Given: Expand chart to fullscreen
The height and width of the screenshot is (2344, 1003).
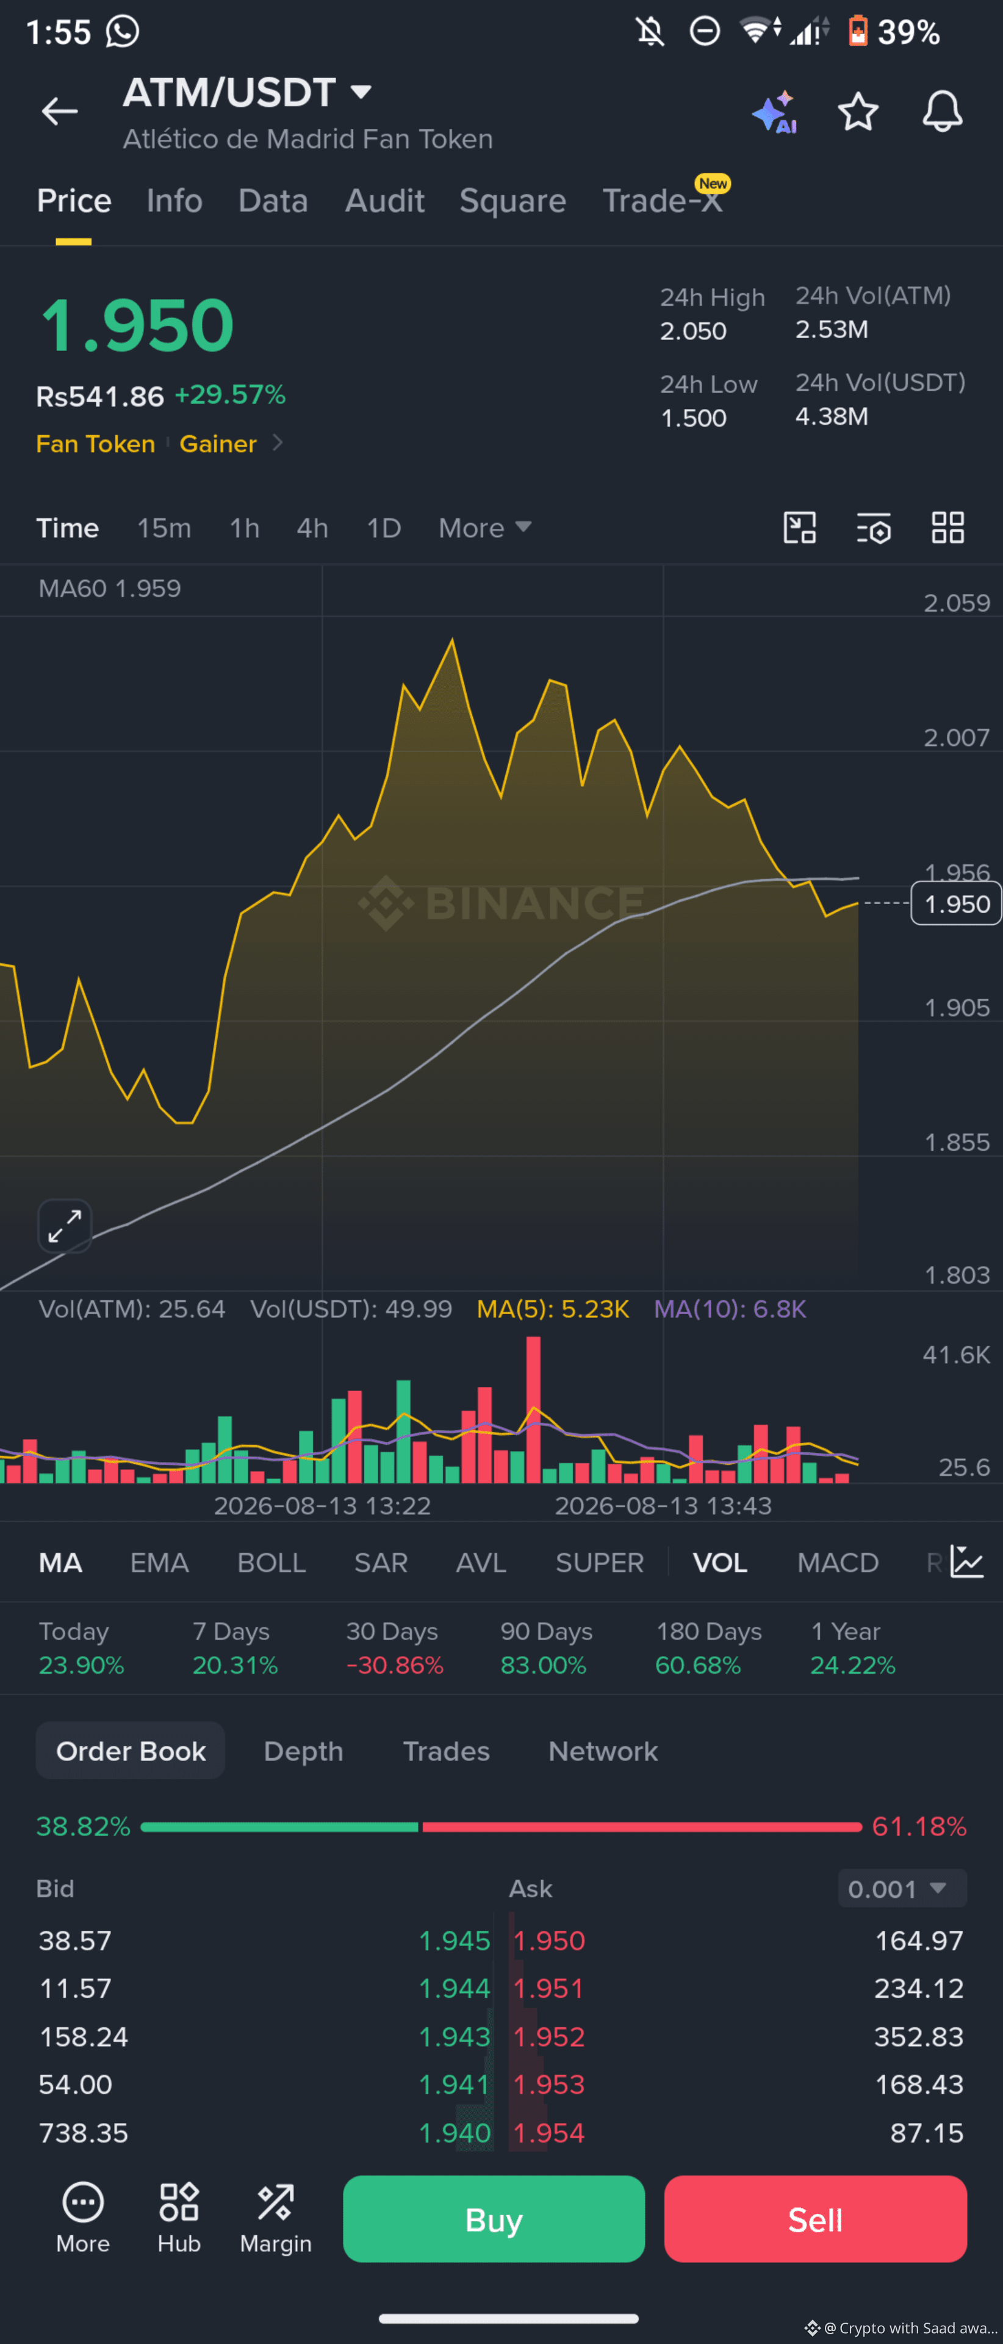Looking at the screenshot, I should click(x=65, y=1226).
